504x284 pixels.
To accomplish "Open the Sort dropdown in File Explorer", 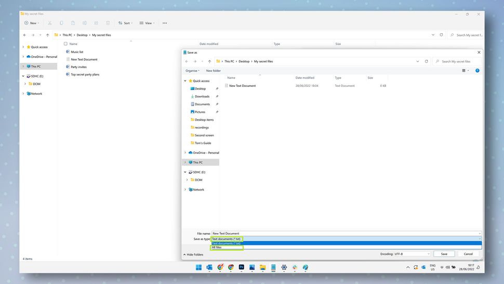I will coord(125,23).
